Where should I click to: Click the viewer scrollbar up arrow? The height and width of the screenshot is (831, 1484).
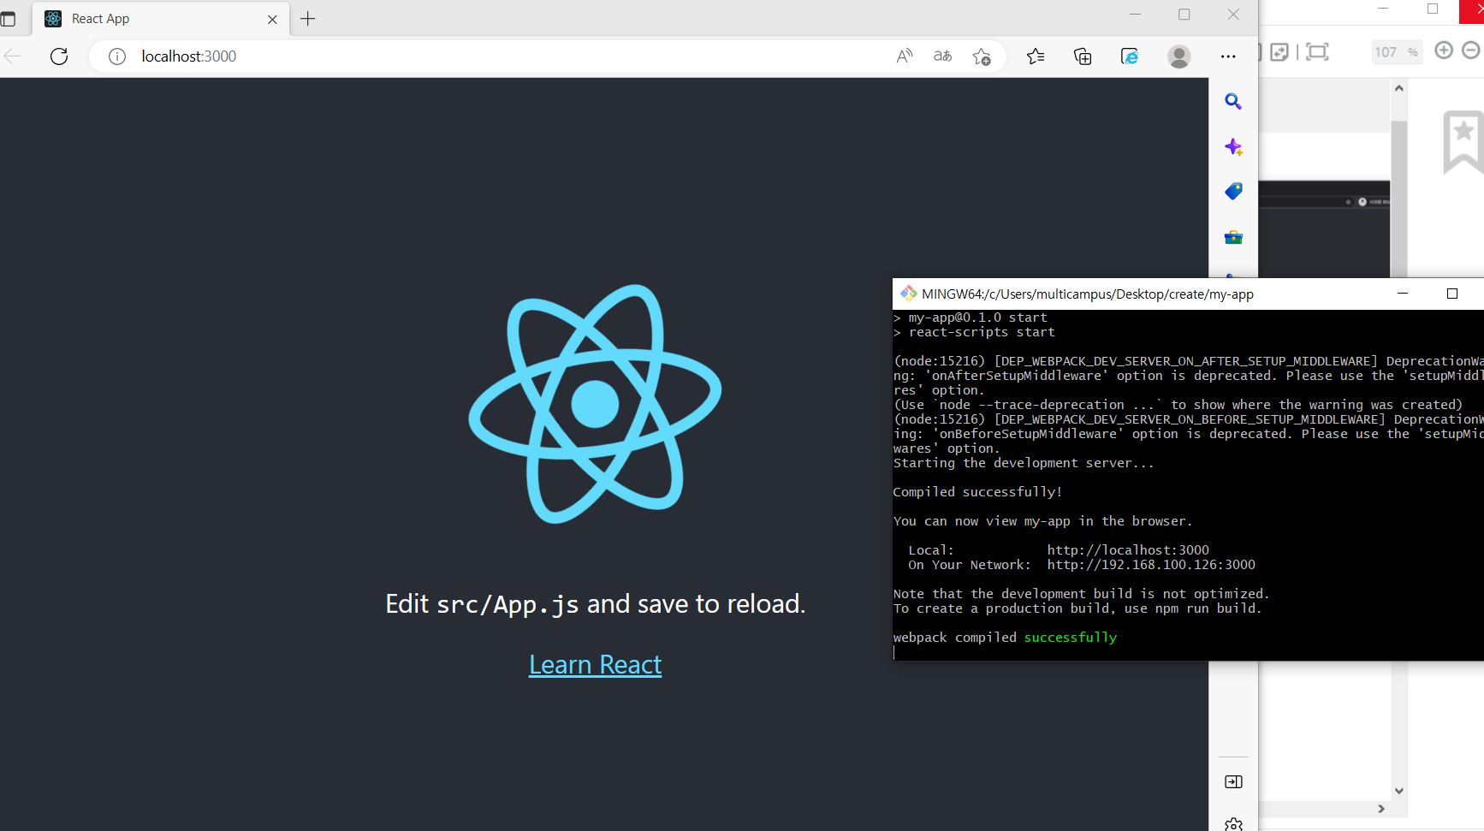pos(1398,88)
